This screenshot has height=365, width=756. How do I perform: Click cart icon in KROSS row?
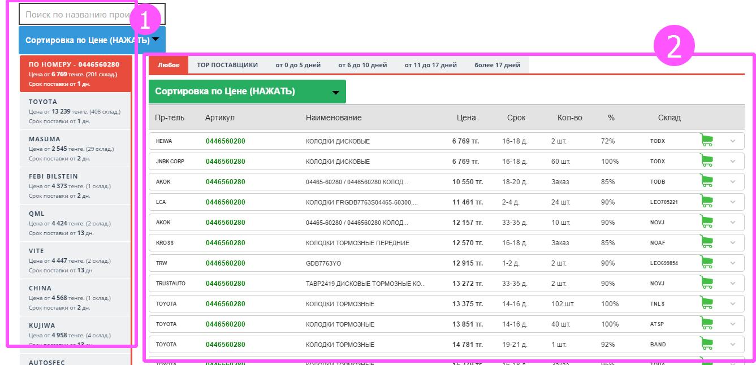pos(706,242)
